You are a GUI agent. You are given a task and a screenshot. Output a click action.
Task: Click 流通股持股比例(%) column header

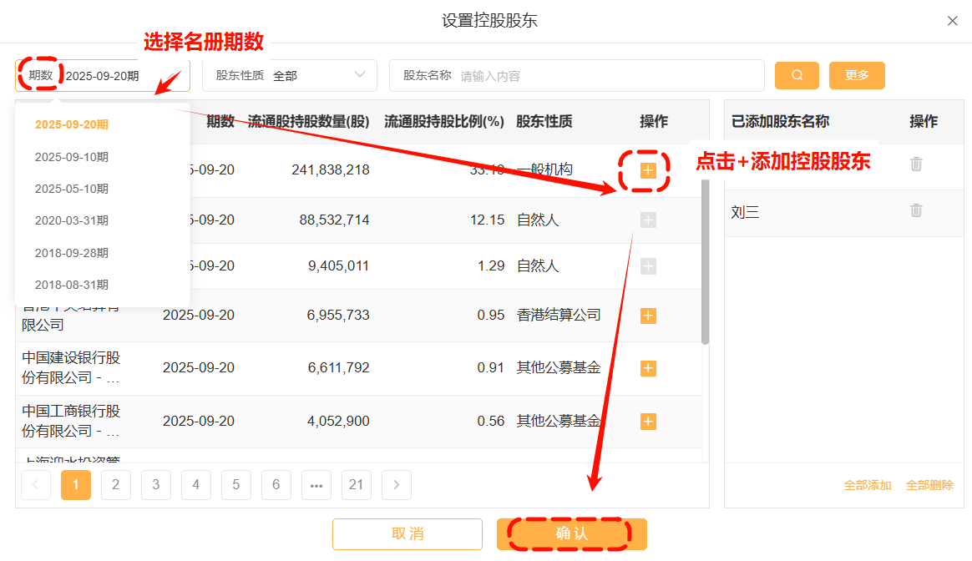click(444, 122)
